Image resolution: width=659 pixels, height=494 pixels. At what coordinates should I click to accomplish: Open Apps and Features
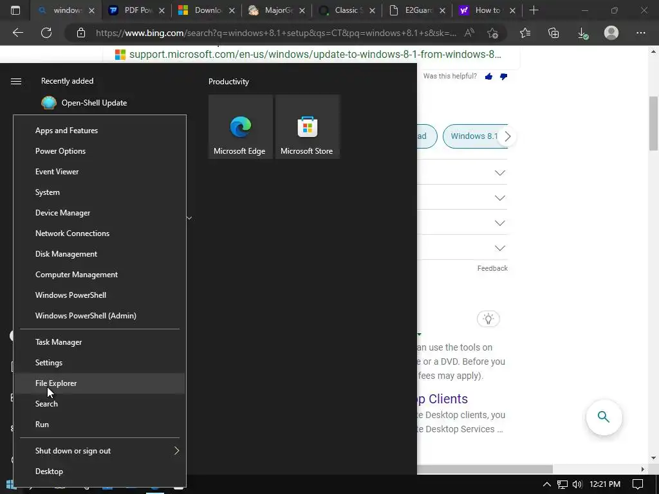[100, 131]
